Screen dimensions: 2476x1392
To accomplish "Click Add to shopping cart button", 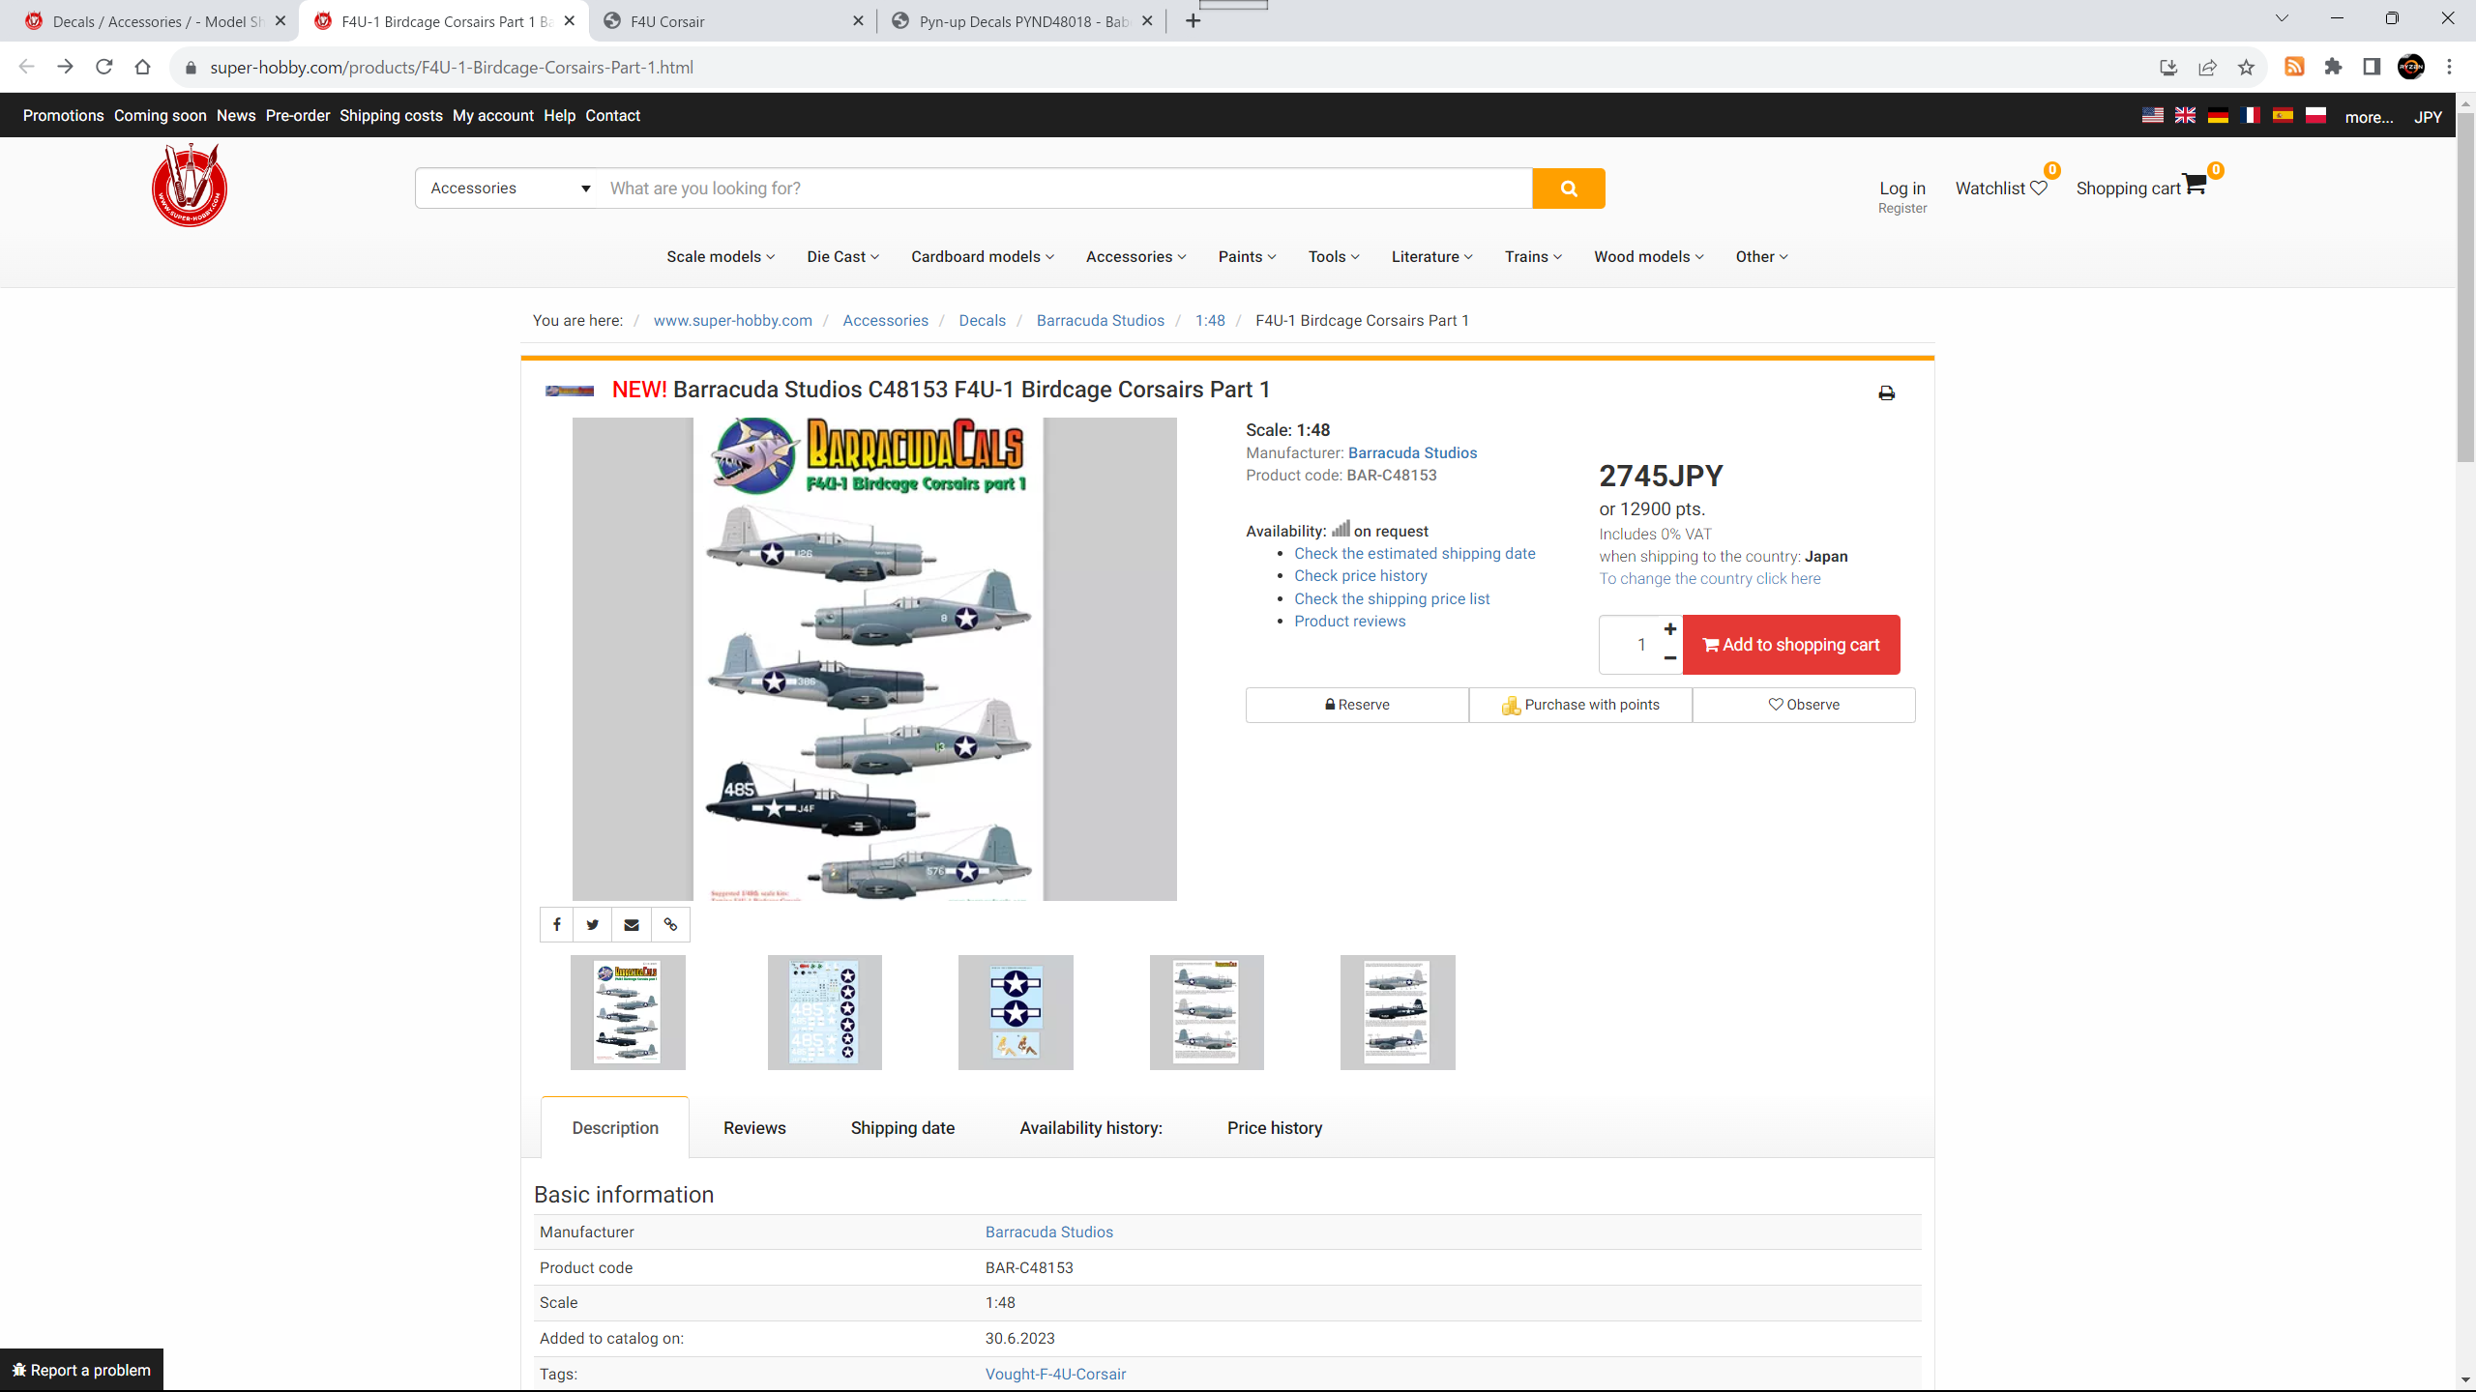I will [x=1791, y=645].
